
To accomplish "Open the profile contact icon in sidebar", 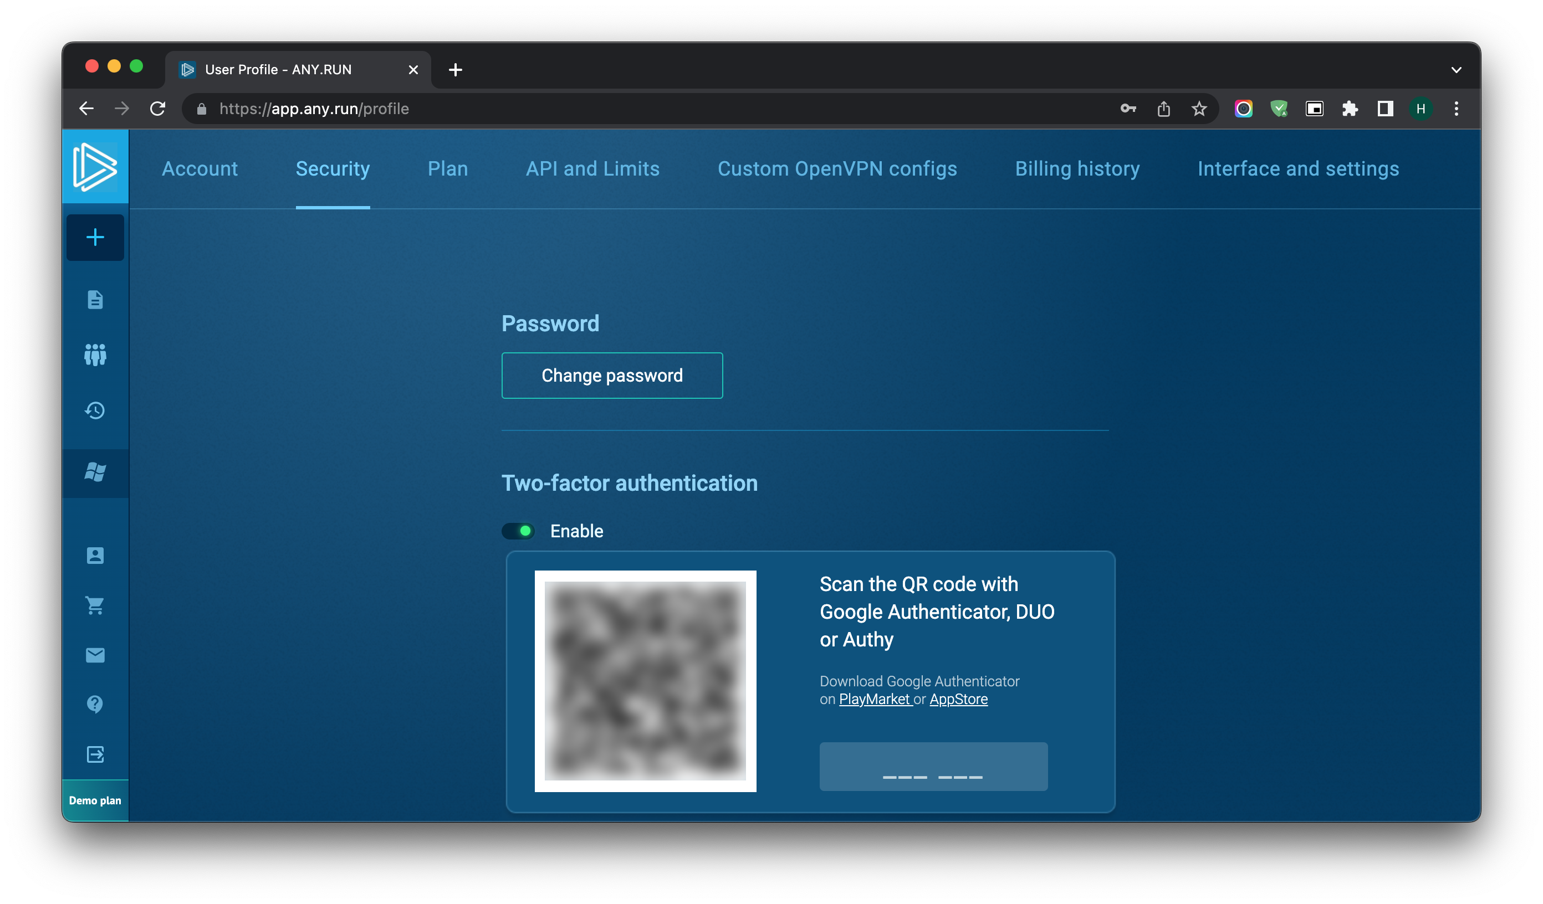I will pos(95,556).
